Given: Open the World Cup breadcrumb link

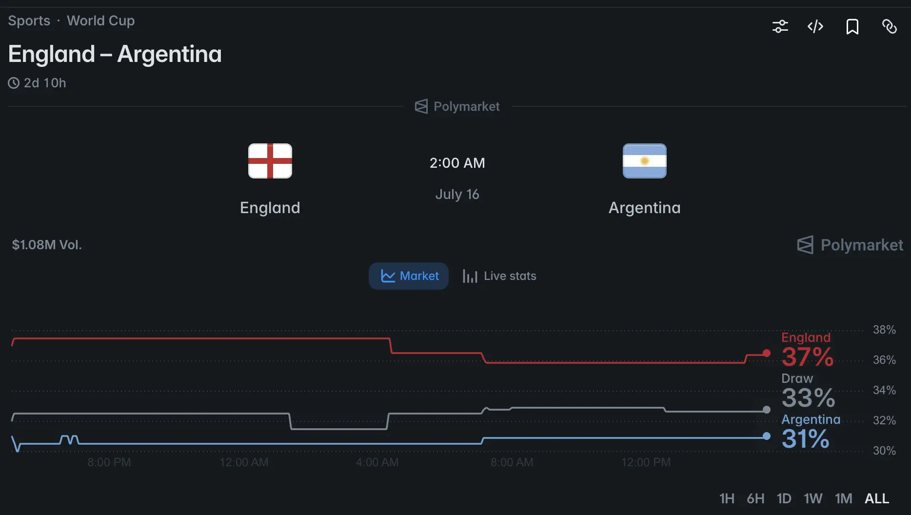Looking at the screenshot, I should (100, 20).
